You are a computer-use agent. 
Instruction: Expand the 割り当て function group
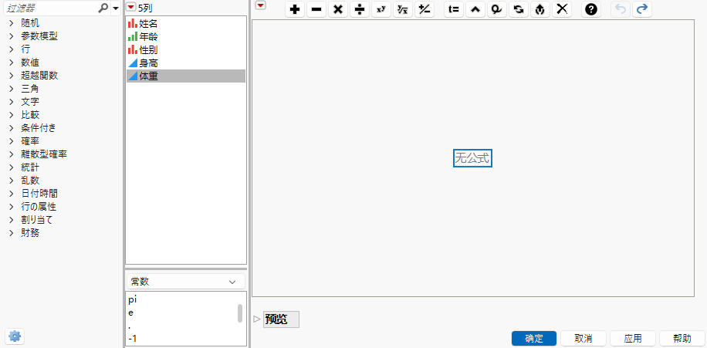[x=12, y=220]
